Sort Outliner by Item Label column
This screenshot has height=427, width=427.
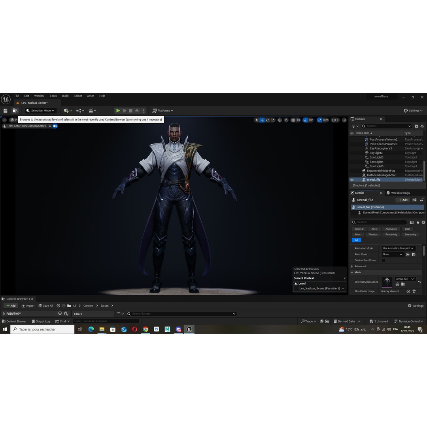tap(364, 133)
